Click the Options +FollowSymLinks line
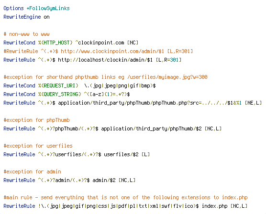The image size is (266, 214). 36,8
